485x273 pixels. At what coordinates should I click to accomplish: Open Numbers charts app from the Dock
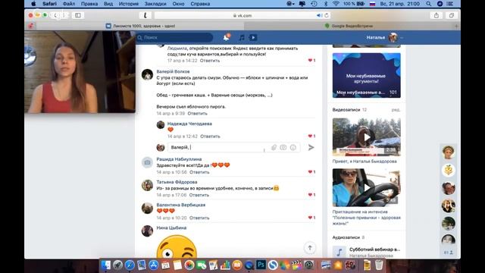tap(225, 265)
